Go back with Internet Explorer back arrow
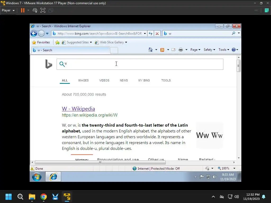Screen dimensions: 271x203 tap(34, 34)
